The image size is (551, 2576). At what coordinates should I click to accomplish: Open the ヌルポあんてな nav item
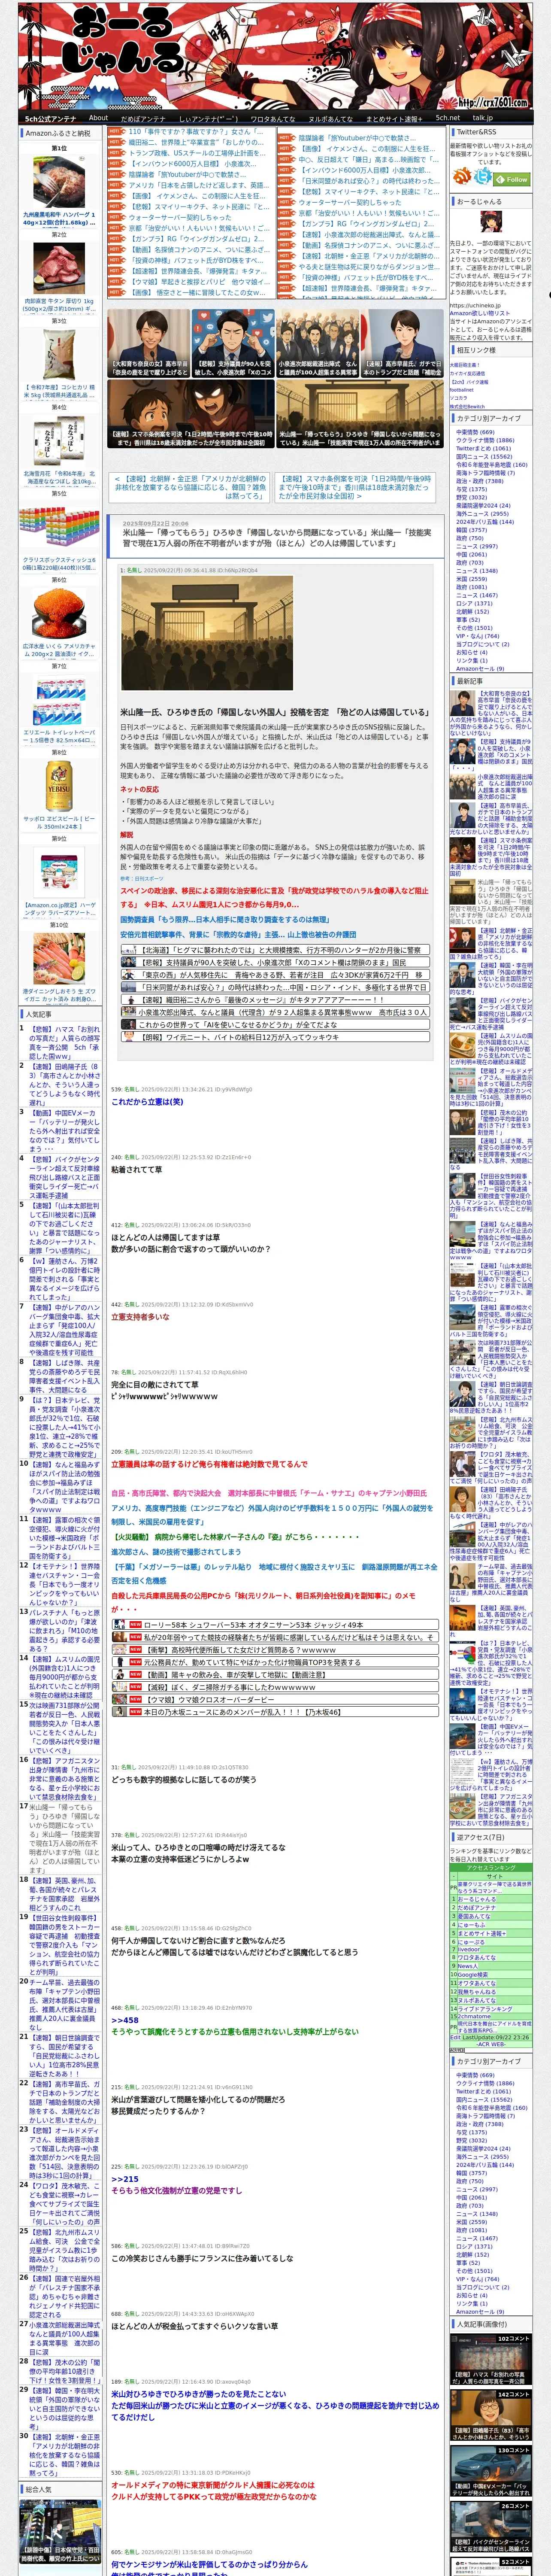pos(331,118)
